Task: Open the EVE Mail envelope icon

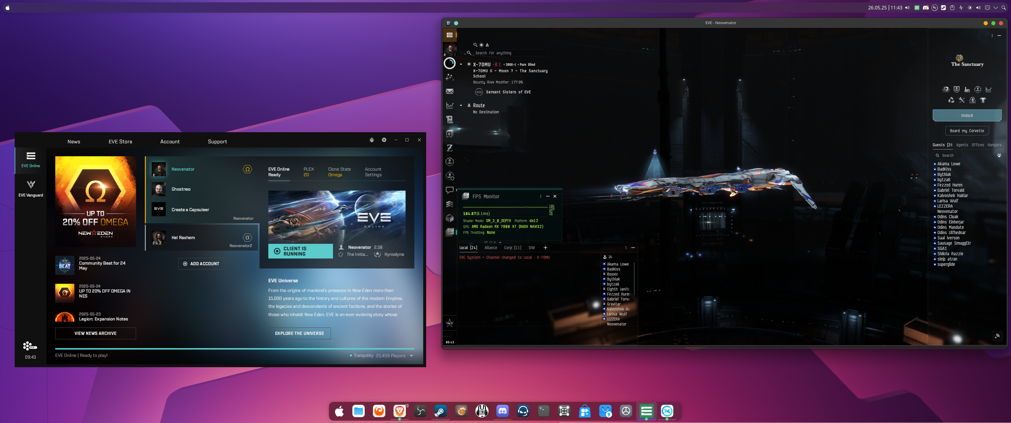Action: (450, 91)
